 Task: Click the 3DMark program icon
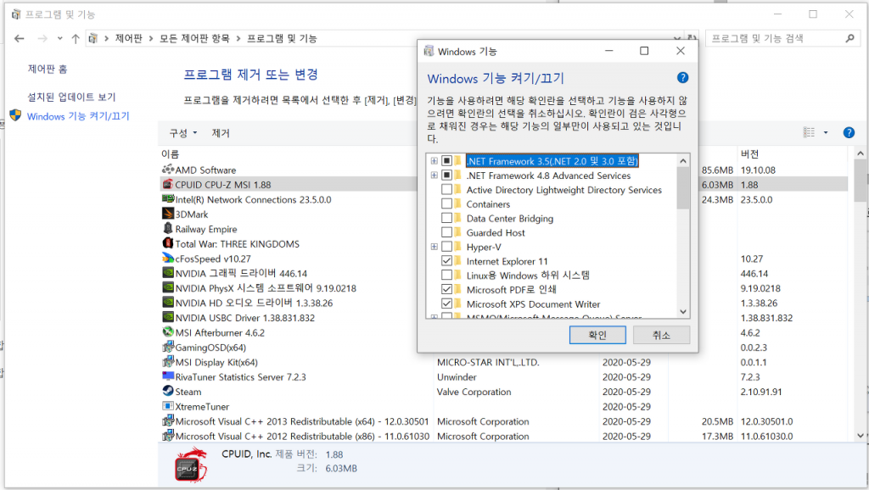pyautogui.click(x=168, y=214)
